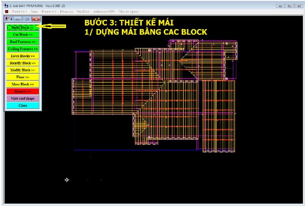Image resolution: width=305 pixels, height=206 pixels.
Task: Restore the floating roof tools panel window
Action: click(x=26, y=19)
